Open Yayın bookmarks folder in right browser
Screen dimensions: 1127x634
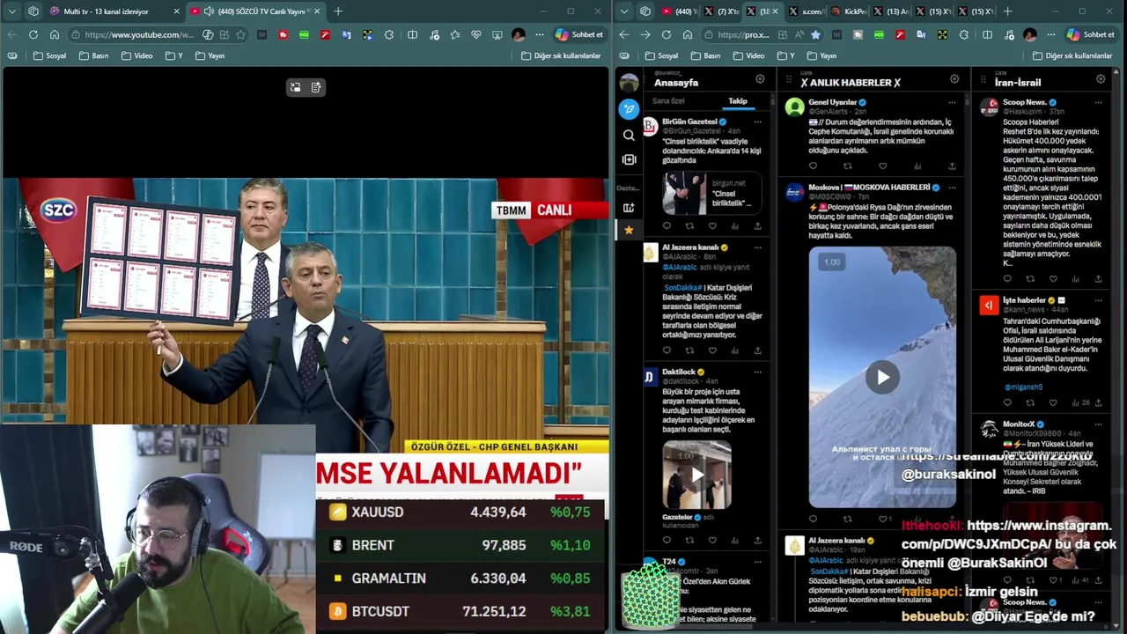(821, 55)
